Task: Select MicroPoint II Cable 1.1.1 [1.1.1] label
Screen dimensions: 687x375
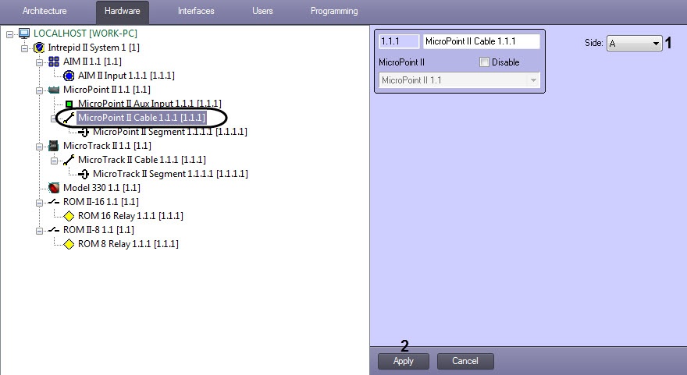Action: pos(141,118)
